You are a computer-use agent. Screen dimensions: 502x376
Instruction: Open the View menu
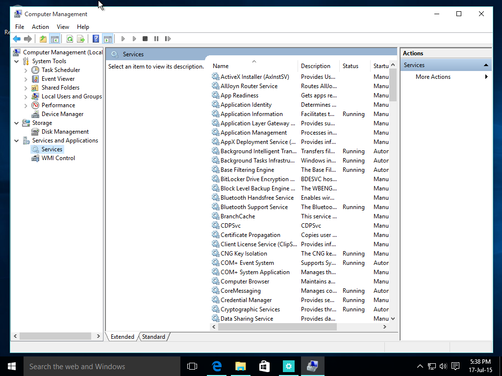[x=63, y=27]
